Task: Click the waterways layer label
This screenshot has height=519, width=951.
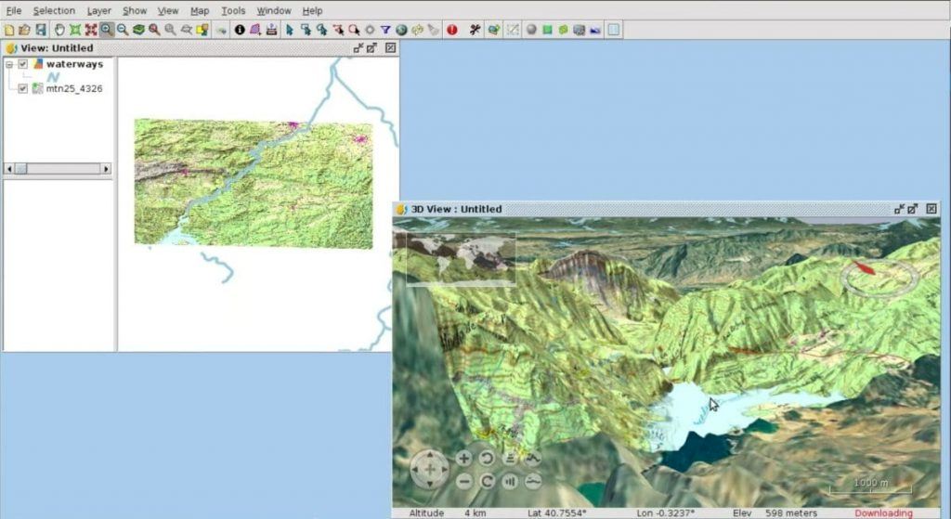Action: [x=74, y=64]
